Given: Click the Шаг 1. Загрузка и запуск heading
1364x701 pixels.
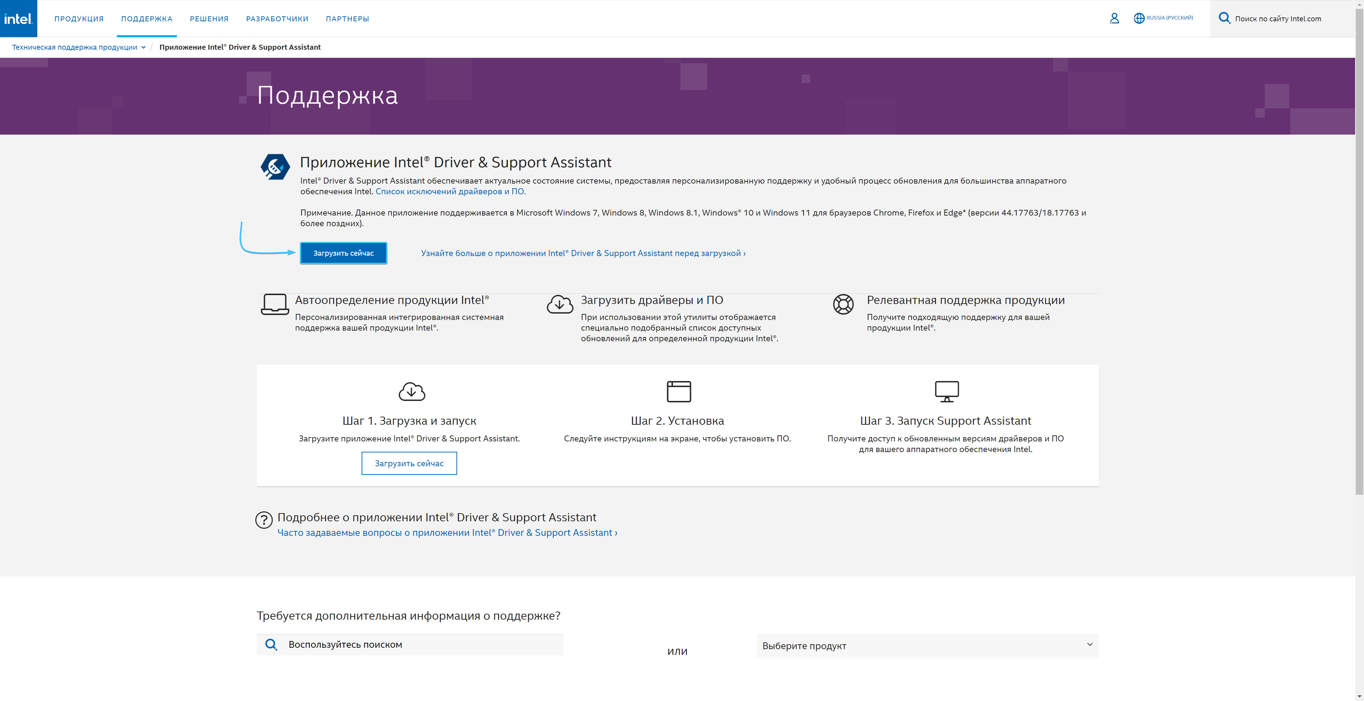Looking at the screenshot, I should (409, 421).
